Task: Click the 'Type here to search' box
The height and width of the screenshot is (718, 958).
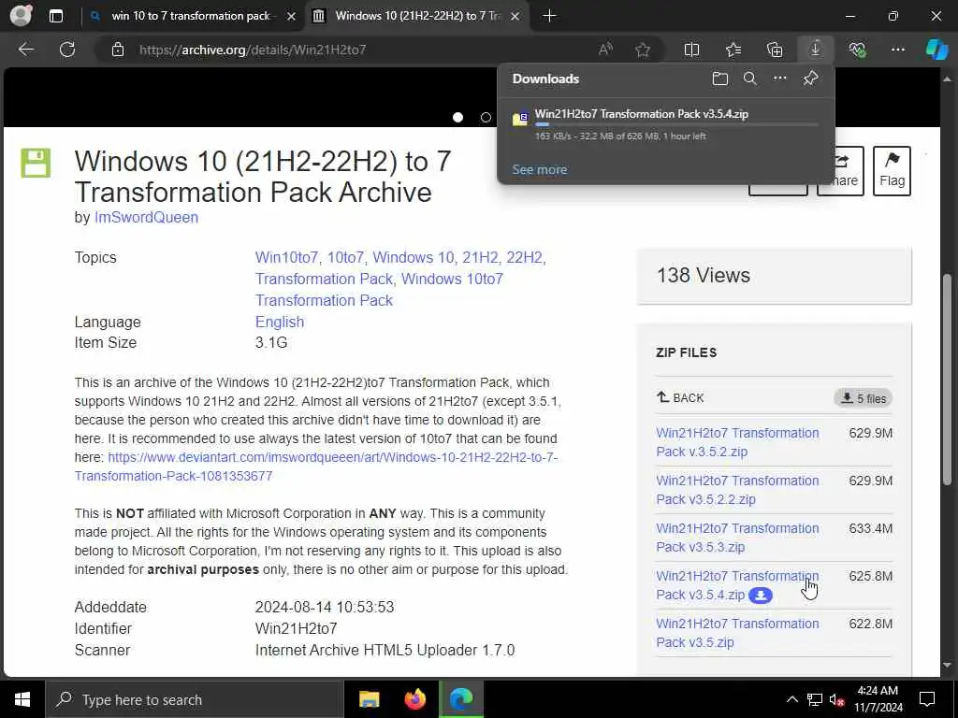Action: (195, 699)
